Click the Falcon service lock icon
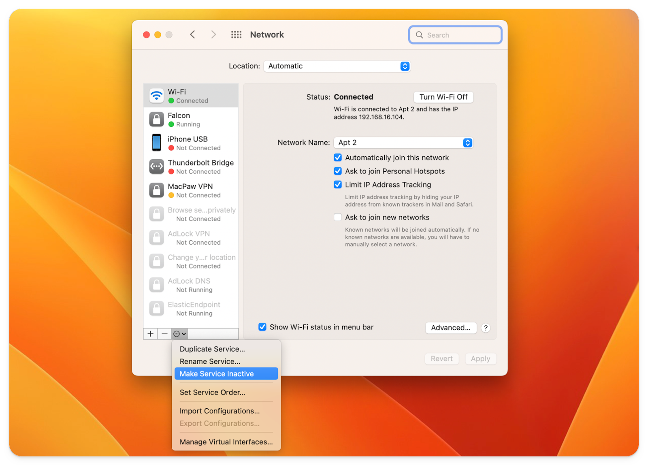 156,119
